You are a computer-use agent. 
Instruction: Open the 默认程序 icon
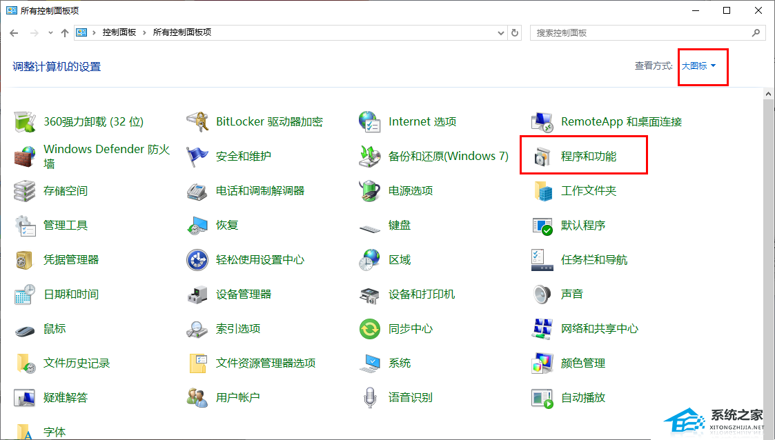[x=542, y=226]
